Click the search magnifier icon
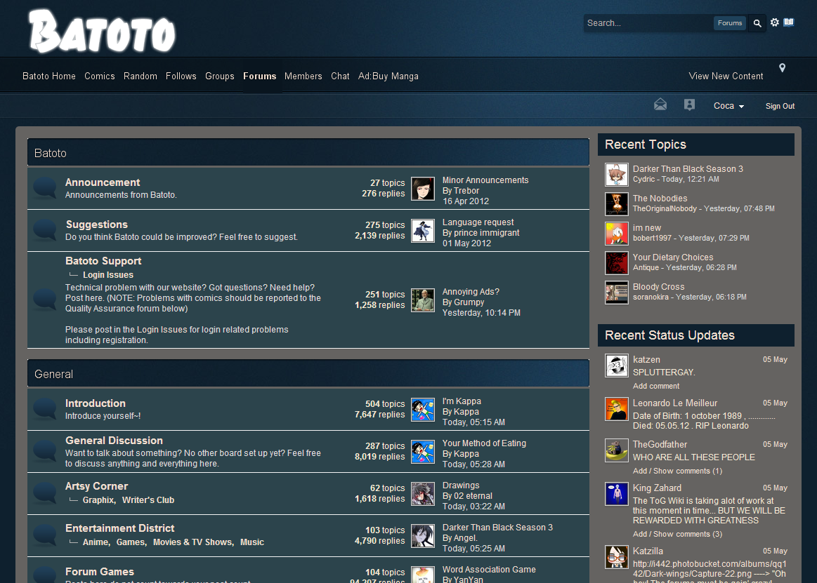Viewport: 817px width, 583px height. (757, 23)
